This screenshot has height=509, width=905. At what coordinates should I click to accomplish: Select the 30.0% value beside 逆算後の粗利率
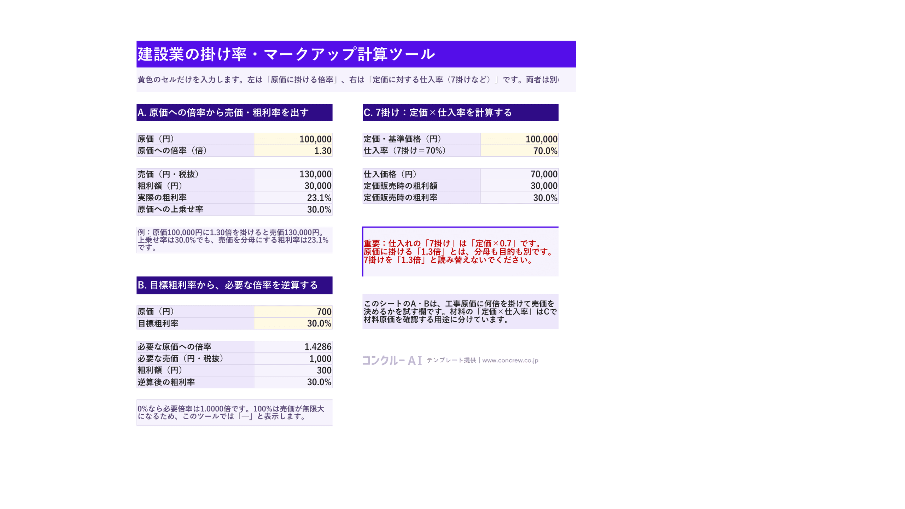pyautogui.click(x=293, y=382)
